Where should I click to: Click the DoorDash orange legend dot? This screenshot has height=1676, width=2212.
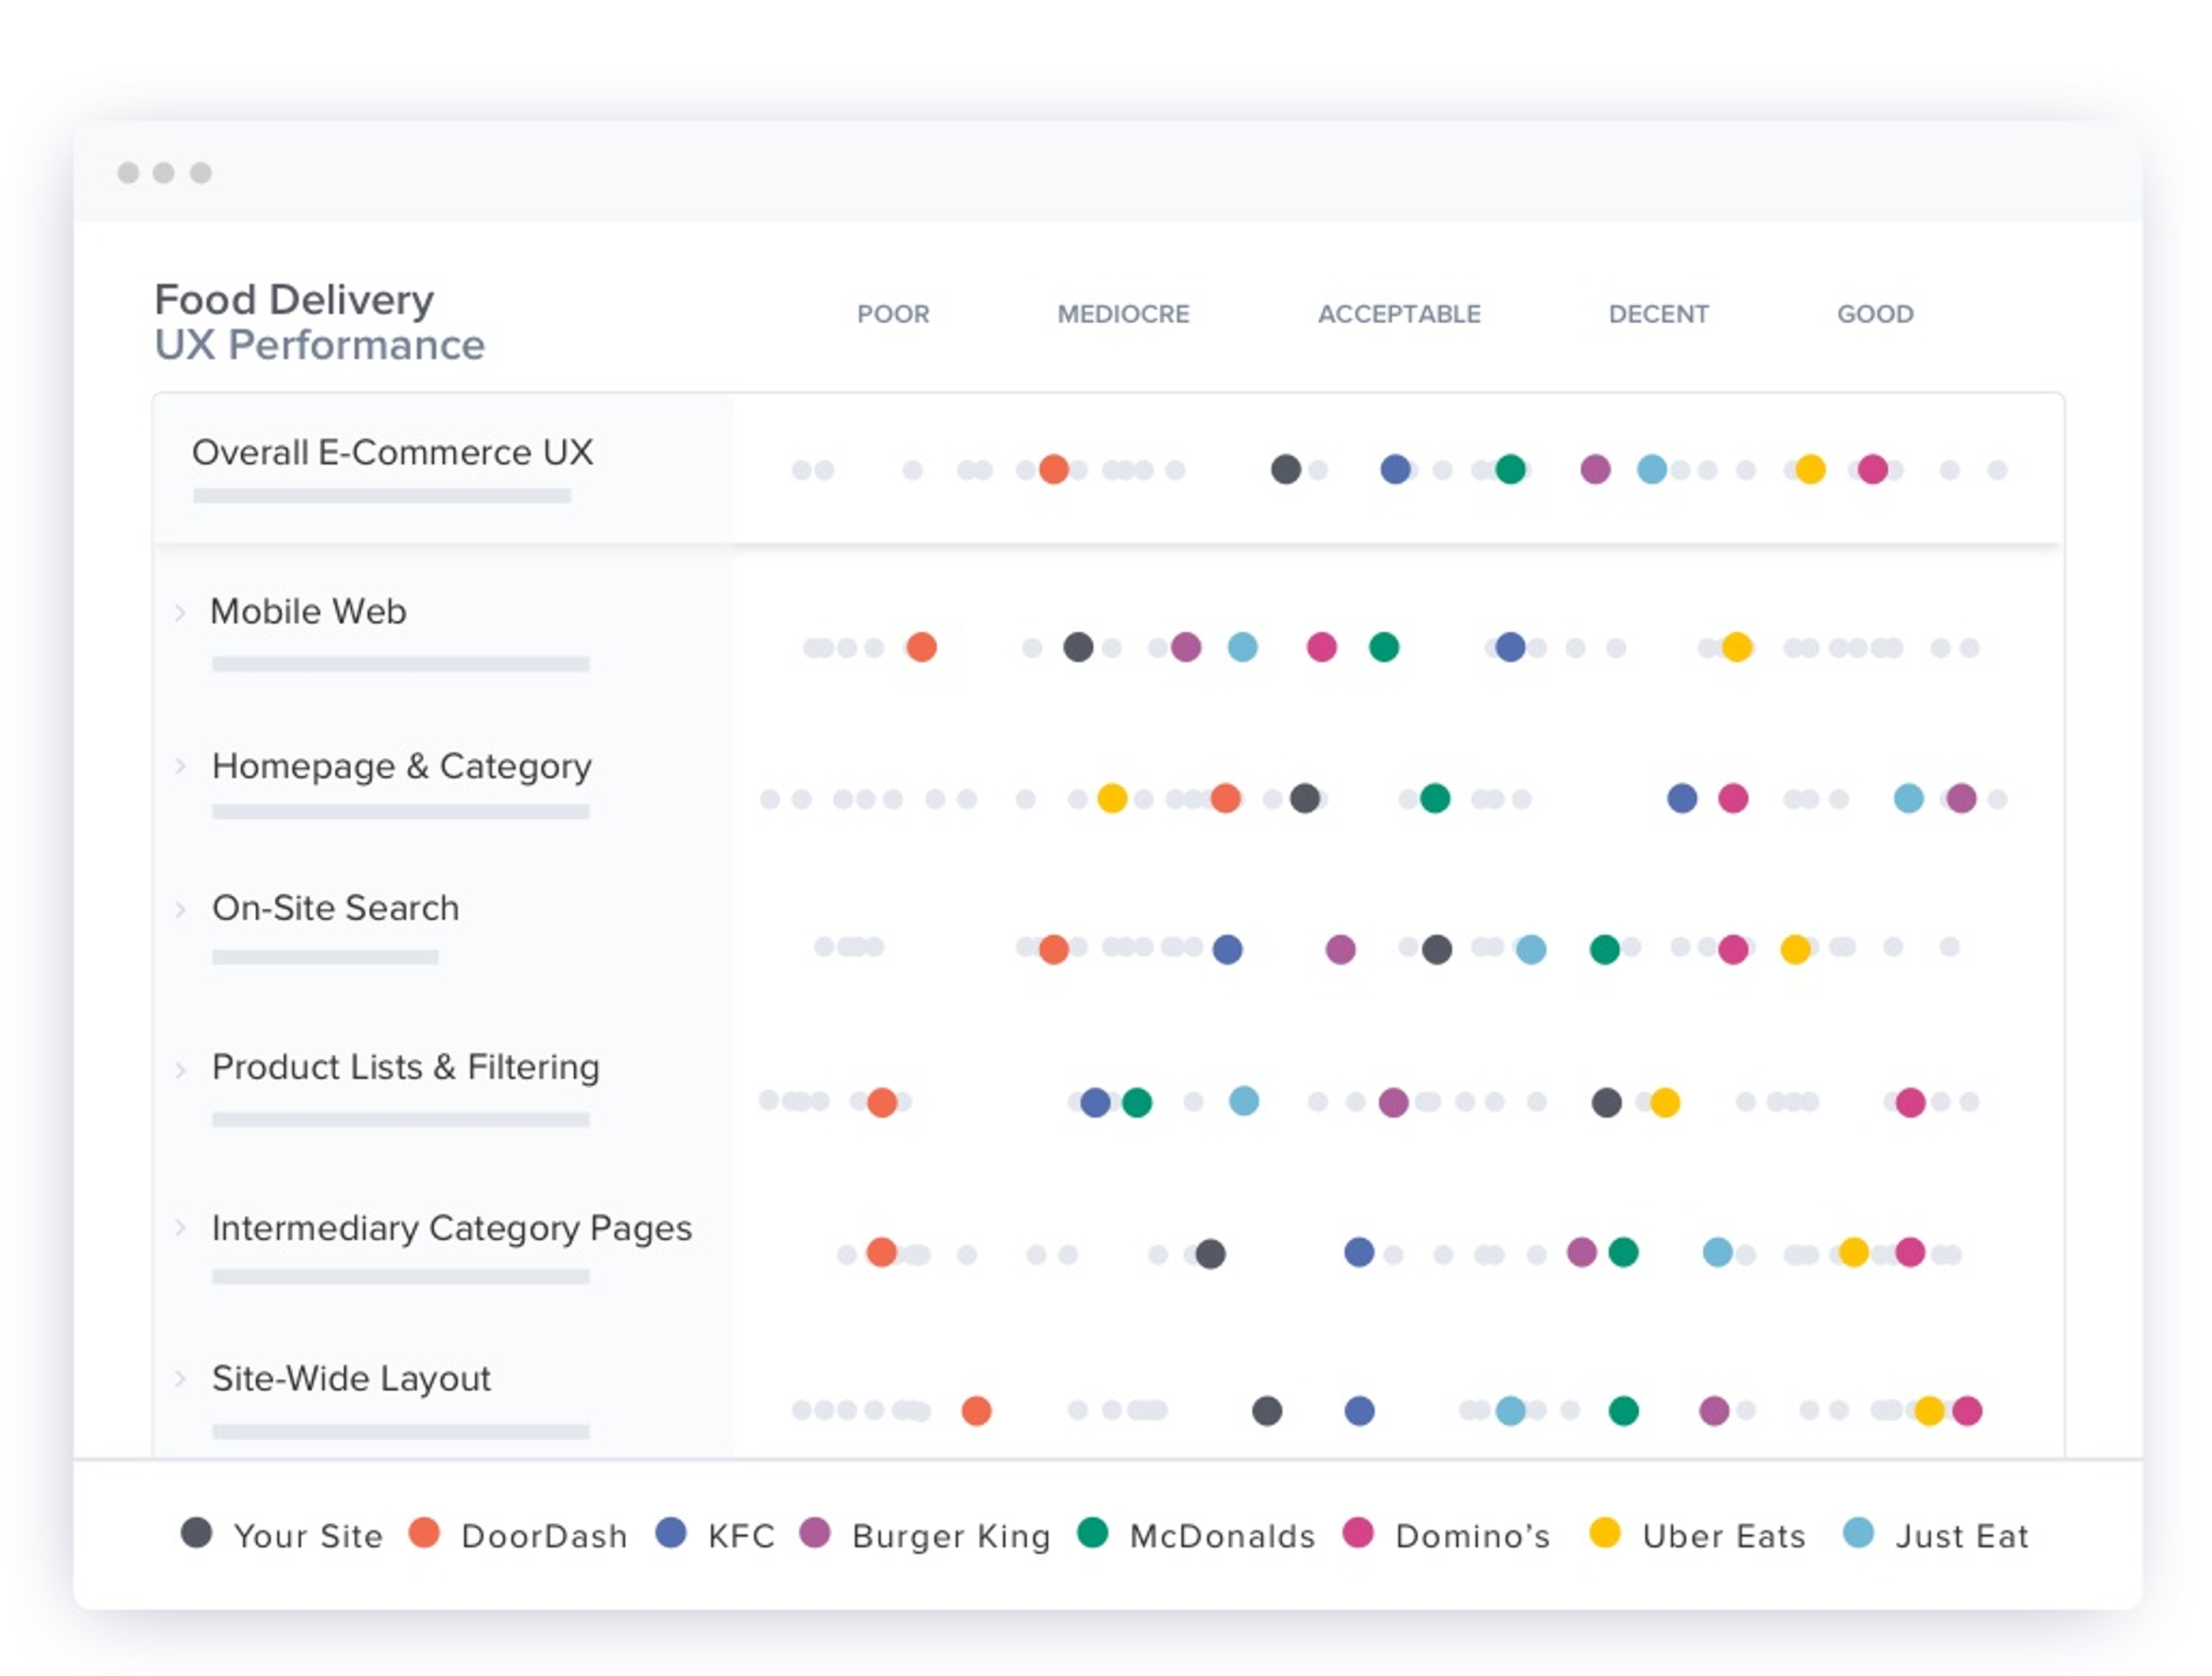[424, 1533]
